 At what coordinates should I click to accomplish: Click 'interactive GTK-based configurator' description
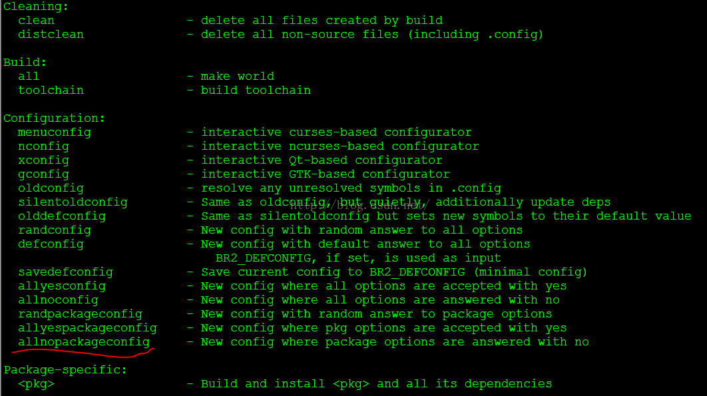coord(326,174)
